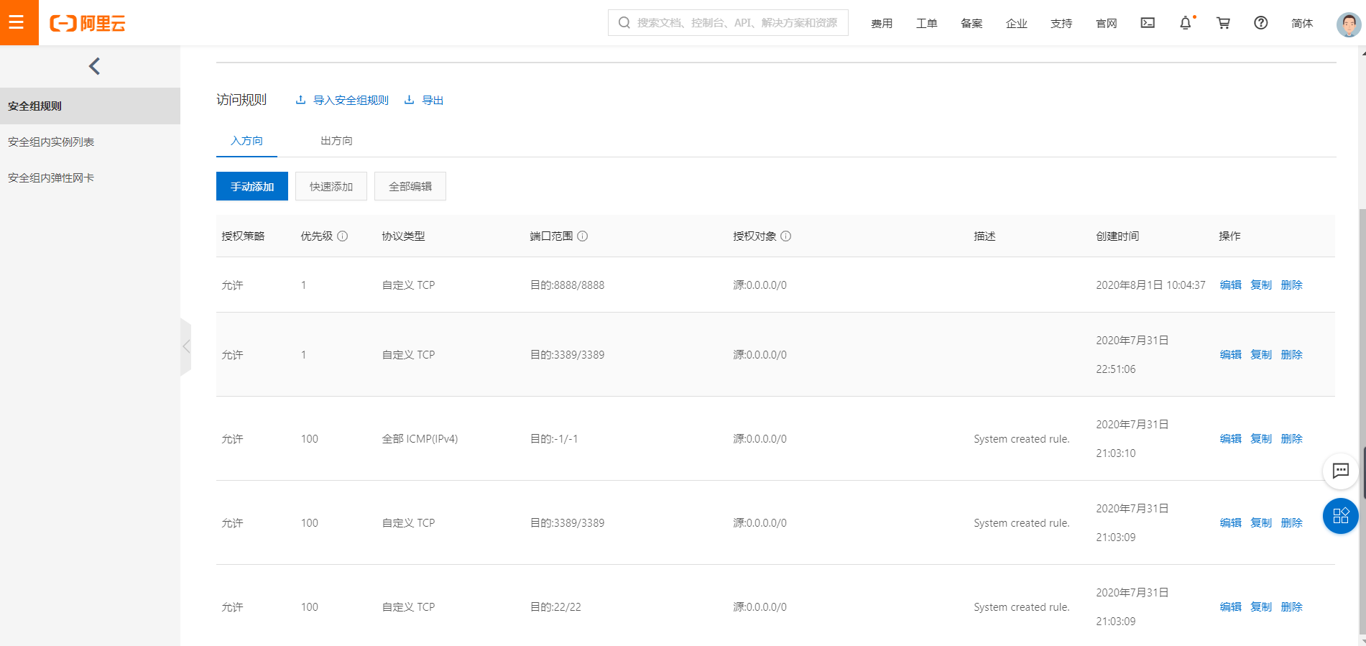Image resolution: width=1366 pixels, height=646 pixels.
Task: Copy the 22/22 rule
Action: coord(1261,607)
